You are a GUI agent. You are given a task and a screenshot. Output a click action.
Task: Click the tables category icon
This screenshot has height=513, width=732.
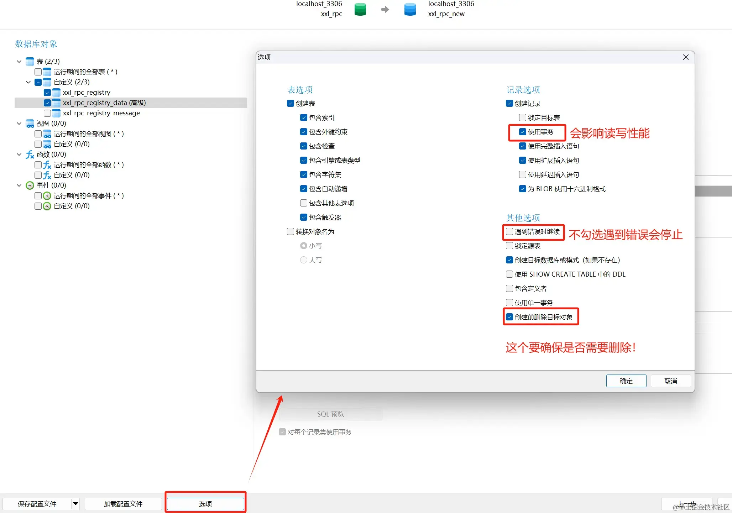click(x=30, y=62)
